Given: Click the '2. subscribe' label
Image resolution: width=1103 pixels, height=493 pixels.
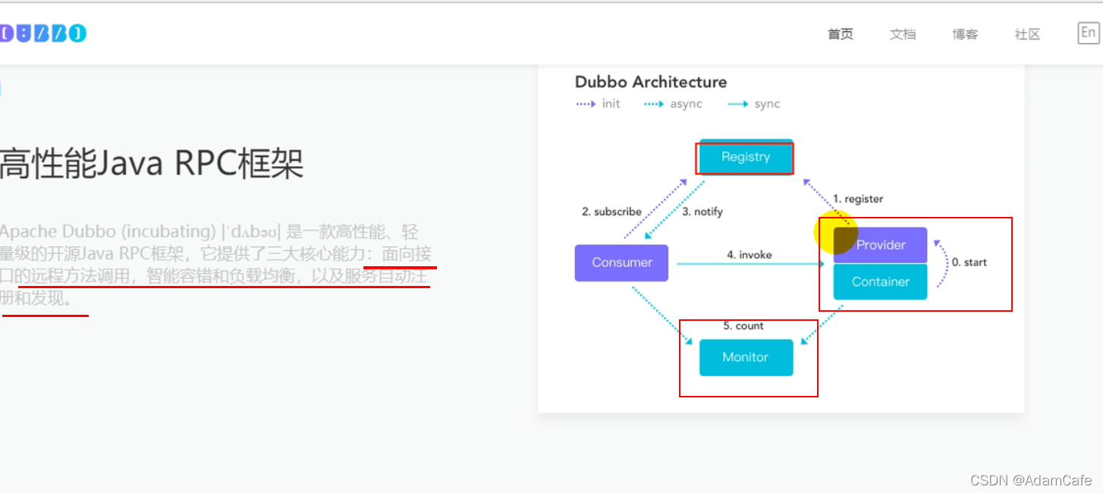Looking at the screenshot, I should (x=611, y=212).
